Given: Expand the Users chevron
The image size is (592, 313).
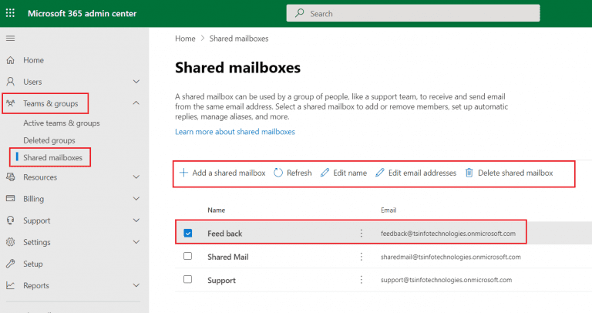Looking at the screenshot, I should point(136,82).
